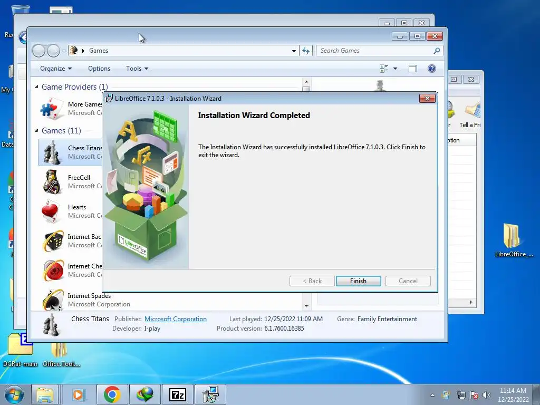Click the Chess Titans icon in details pane

tap(51, 325)
